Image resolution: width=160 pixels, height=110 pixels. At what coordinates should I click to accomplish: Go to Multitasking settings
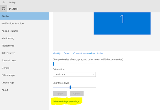coord(24,38)
